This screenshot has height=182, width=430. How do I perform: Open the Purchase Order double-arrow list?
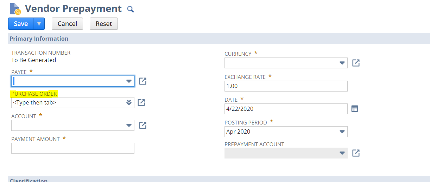pyautogui.click(x=129, y=102)
